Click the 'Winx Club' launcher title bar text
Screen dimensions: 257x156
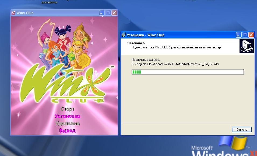click(x=25, y=13)
